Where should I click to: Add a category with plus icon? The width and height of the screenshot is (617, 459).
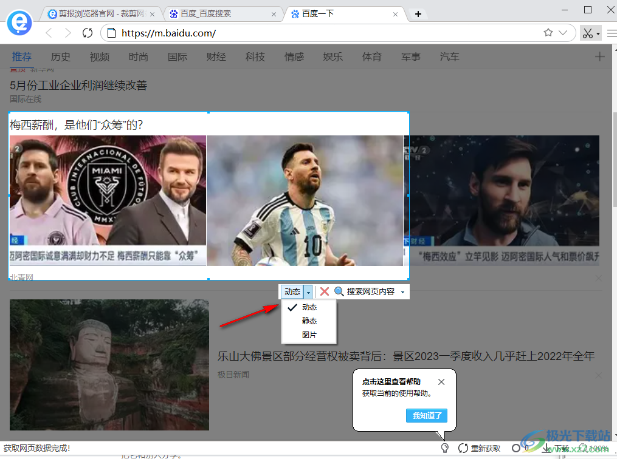point(600,57)
